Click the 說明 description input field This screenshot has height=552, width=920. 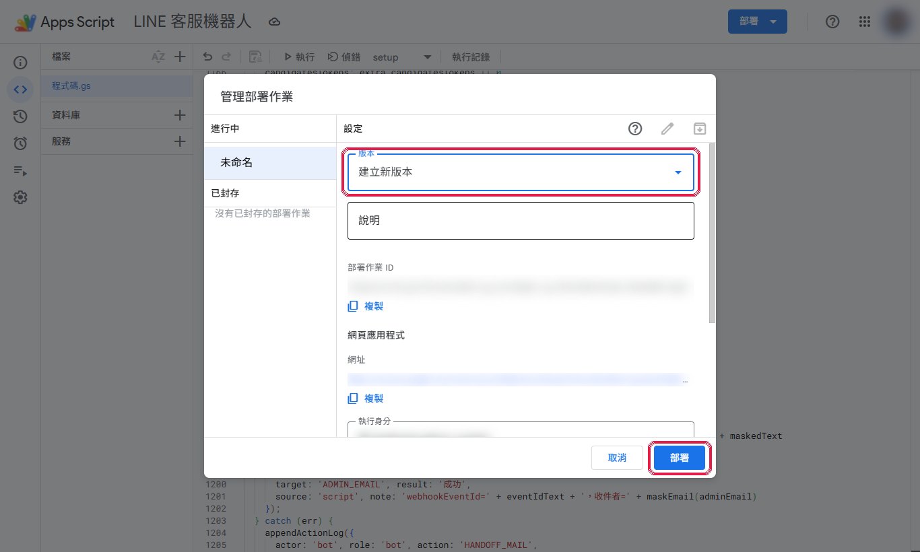[x=521, y=221]
